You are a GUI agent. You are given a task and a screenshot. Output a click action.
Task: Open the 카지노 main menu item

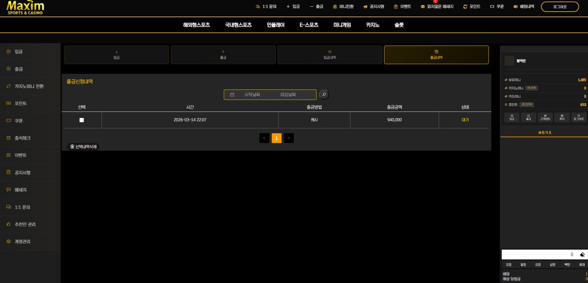point(373,25)
